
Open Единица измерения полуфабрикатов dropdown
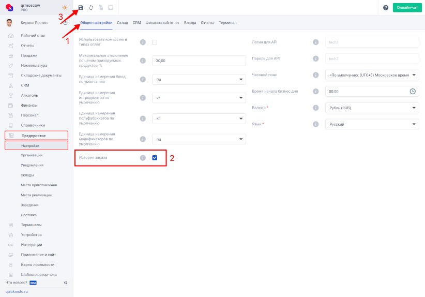pos(199,118)
